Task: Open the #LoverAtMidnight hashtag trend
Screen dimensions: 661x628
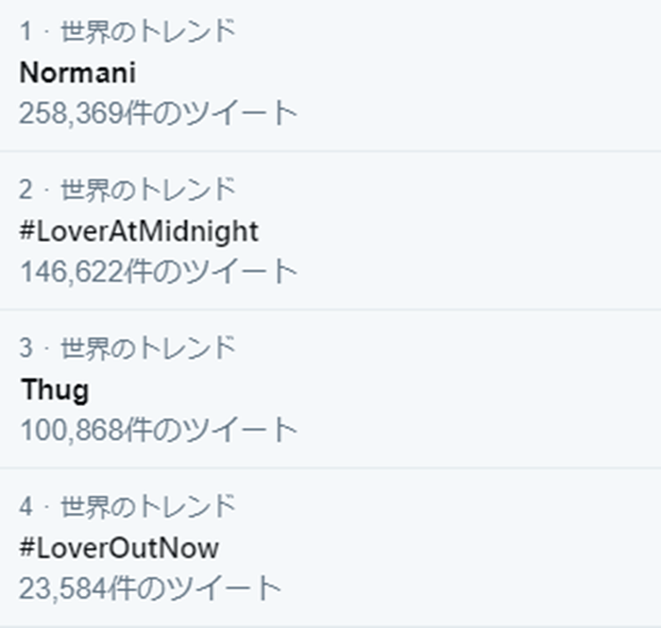Action: tap(138, 231)
